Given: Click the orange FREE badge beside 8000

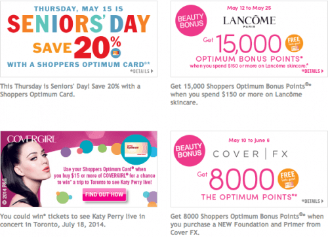Looking at the screenshot, I should click(x=288, y=179).
